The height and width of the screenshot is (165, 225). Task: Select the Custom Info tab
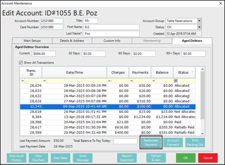111,41
